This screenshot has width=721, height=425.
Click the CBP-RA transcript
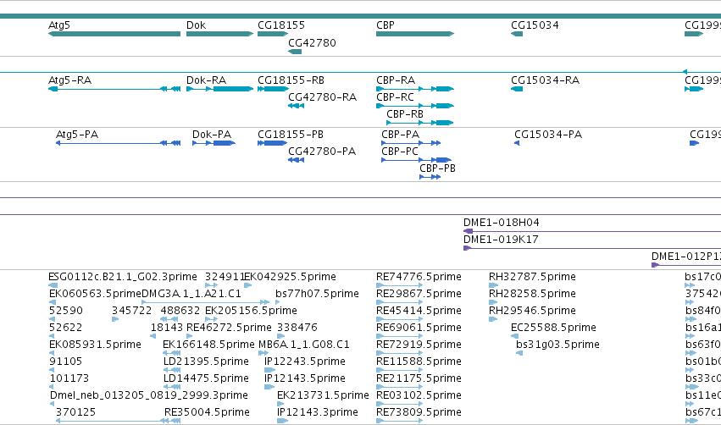pyautogui.click(x=415, y=89)
